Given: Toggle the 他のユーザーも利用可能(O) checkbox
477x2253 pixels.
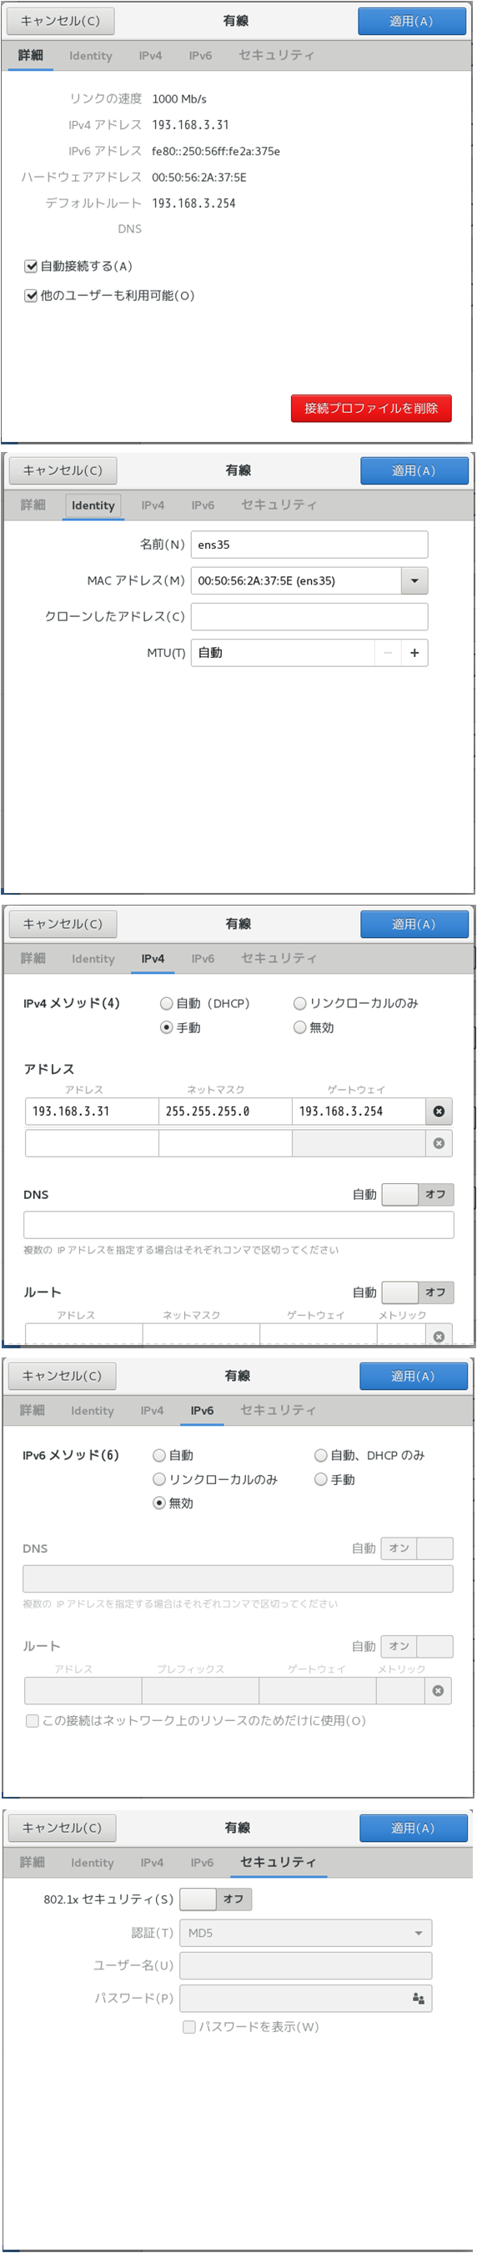Looking at the screenshot, I should [31, 296].
